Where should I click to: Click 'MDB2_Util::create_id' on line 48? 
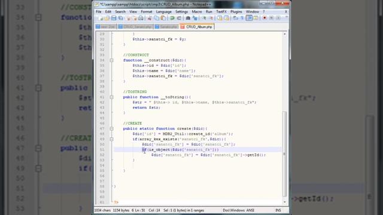point(186,134)
